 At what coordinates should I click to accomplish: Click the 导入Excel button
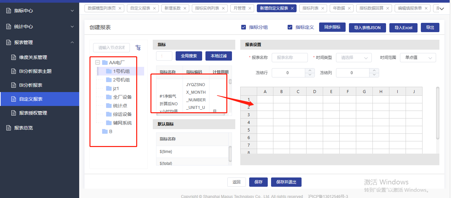403,28
